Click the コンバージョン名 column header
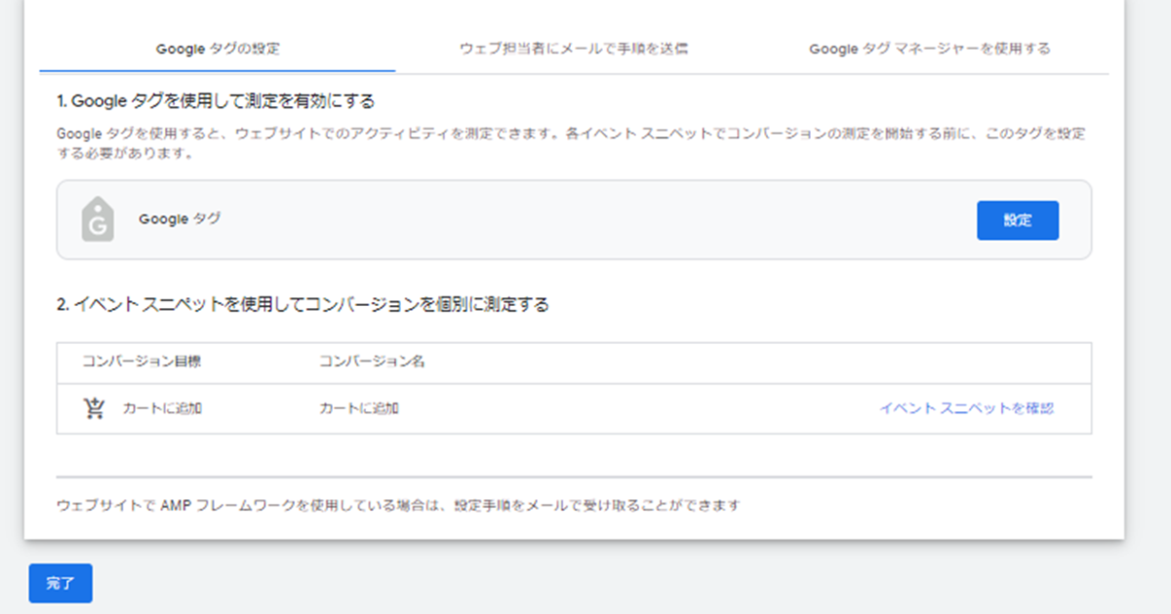Viewport: 1171px width, 614px height. tap(372, 362)
